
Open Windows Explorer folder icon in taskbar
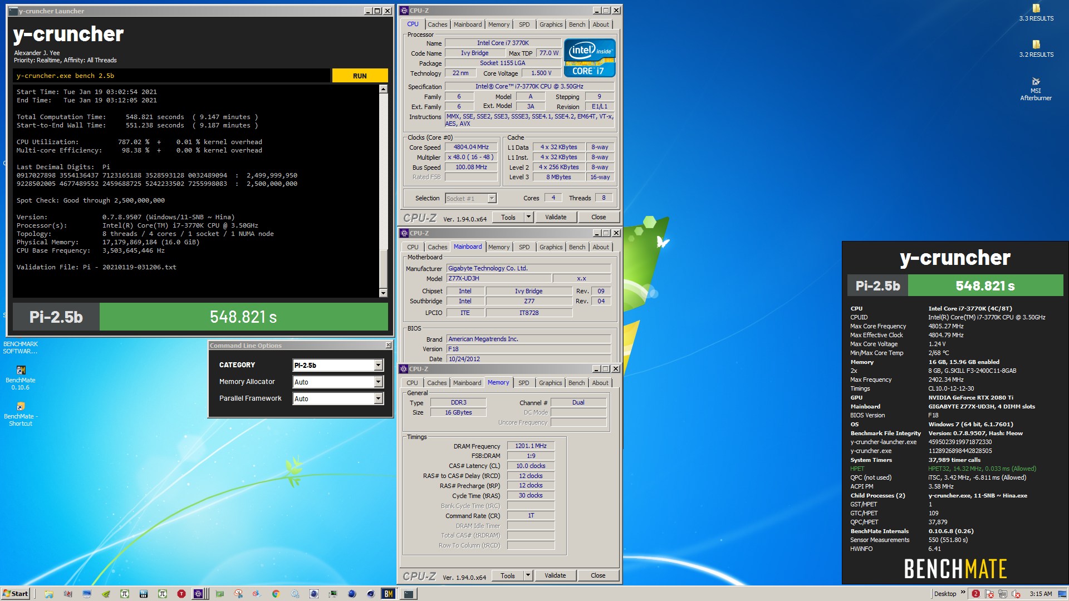tap(49, 594)
